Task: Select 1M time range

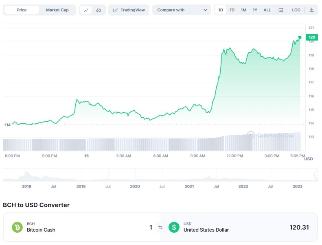Action: 243,10
